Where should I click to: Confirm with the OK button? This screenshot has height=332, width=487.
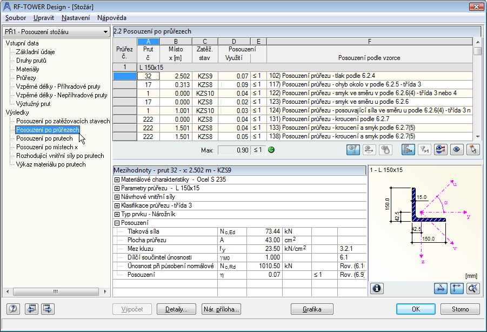point(416,309)
